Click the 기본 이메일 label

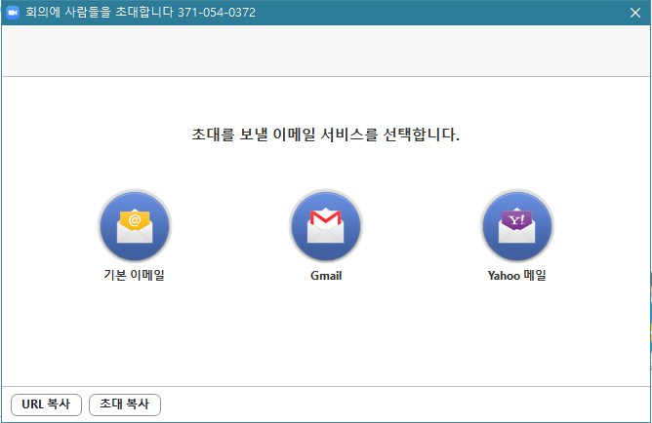[x=135, y=275]
